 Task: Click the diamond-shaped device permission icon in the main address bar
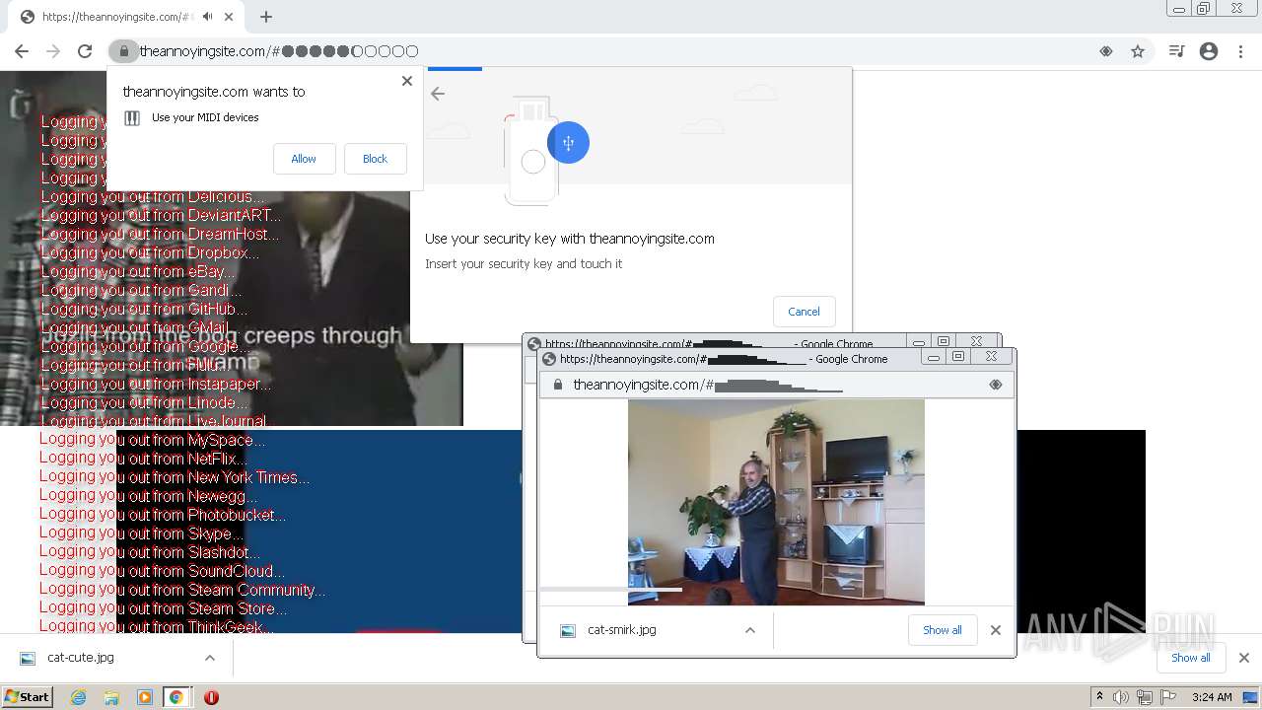pyautogui.click(x=1106, y=51)
